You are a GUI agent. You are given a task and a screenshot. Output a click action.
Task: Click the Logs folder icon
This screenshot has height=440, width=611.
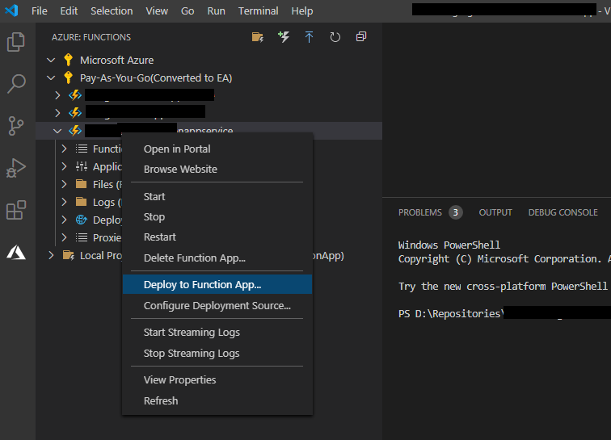pyautogui.click(x=81, y=202)
